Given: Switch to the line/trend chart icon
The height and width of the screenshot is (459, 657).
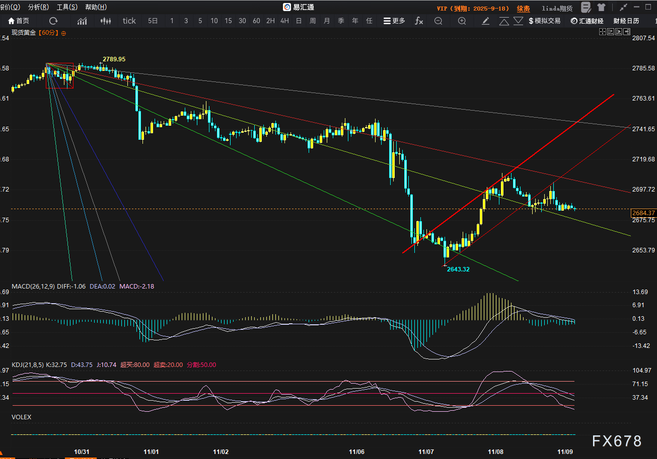Looking at the screenshot, I should click(x=82, y=21).
